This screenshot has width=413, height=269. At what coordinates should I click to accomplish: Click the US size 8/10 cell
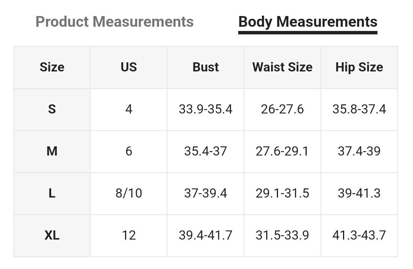[x=128, y=193]
